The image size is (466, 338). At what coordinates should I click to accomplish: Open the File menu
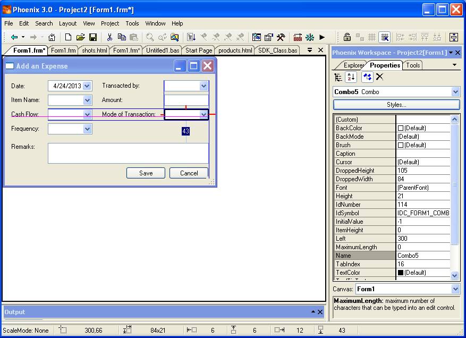coord(9,23)
